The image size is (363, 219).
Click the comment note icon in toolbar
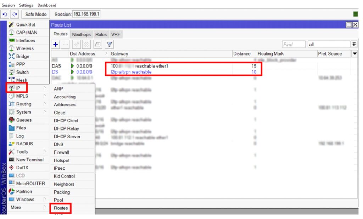pyautogui.click(x=97, y=45)
